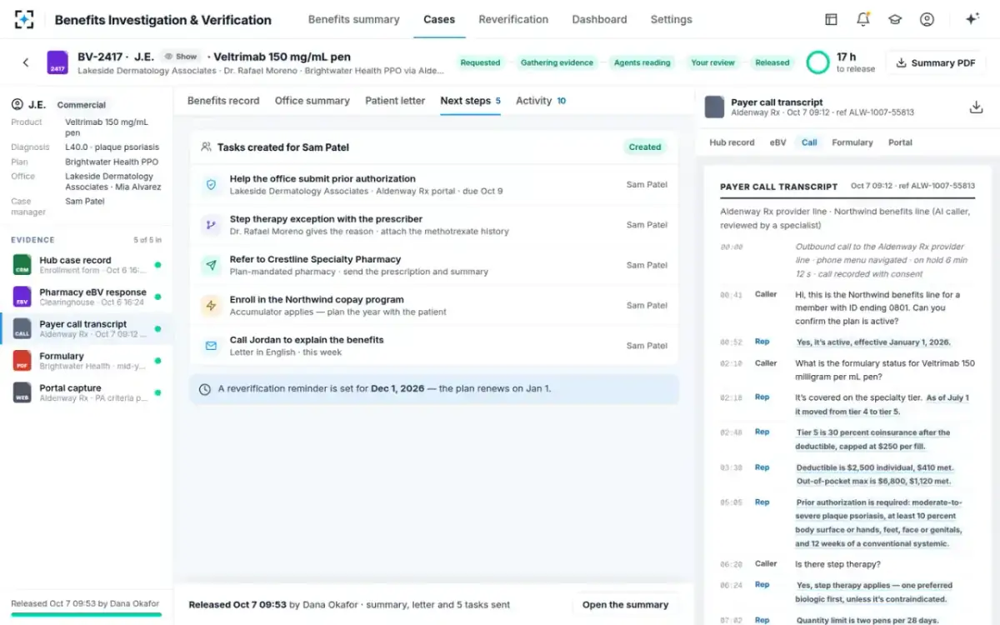The image size is (1000, 625).
Task: Open the user profile icon
Action: pos(927,19)
